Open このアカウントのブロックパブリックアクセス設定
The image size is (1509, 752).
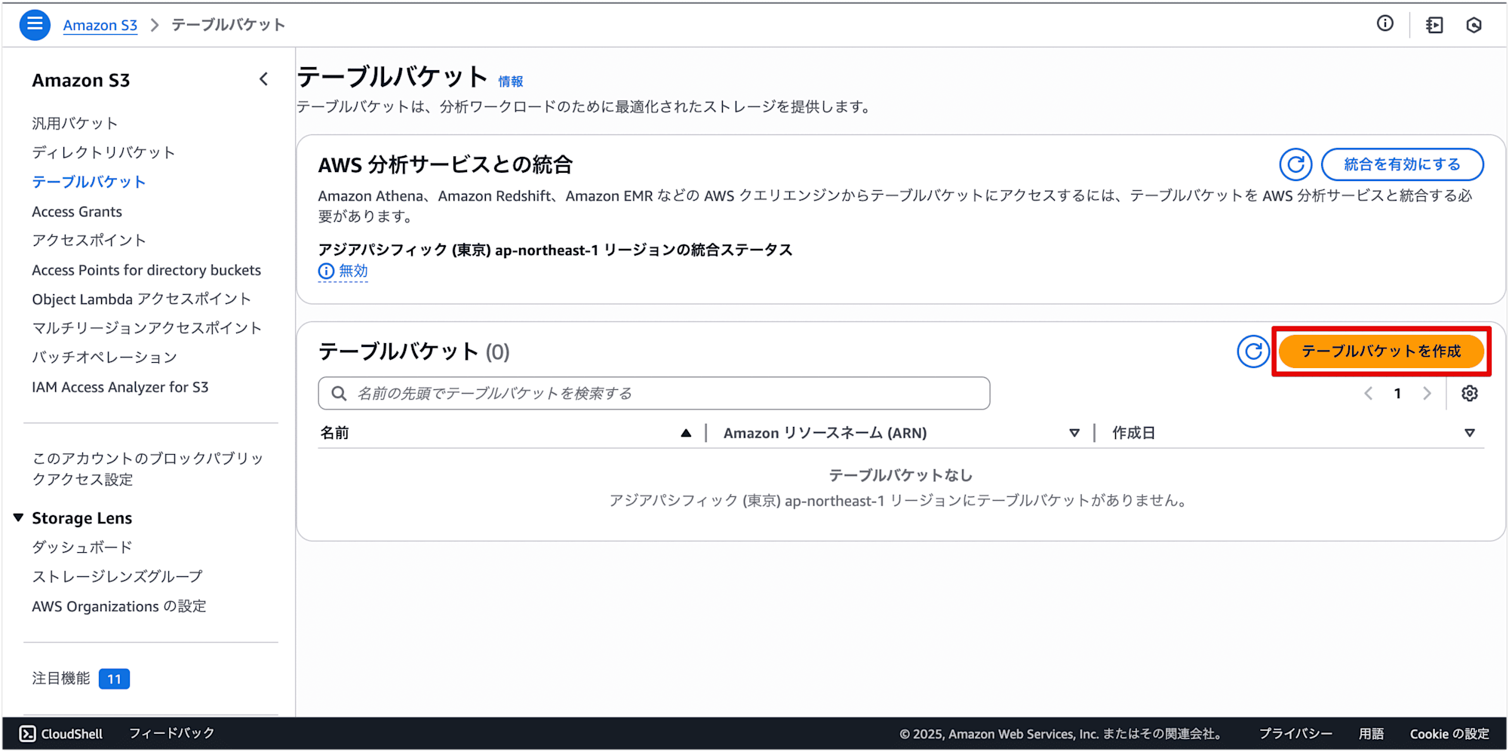(148, 468)
